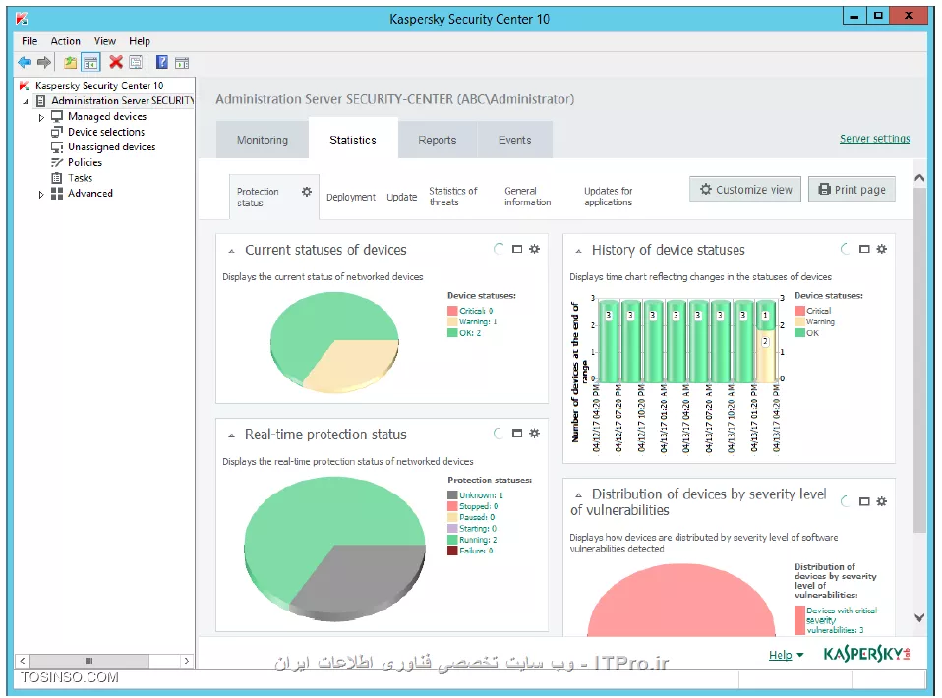Collapse the Distribution of devices by severity pane
This screenshot has height=698, width=942.
pos(578,495)
